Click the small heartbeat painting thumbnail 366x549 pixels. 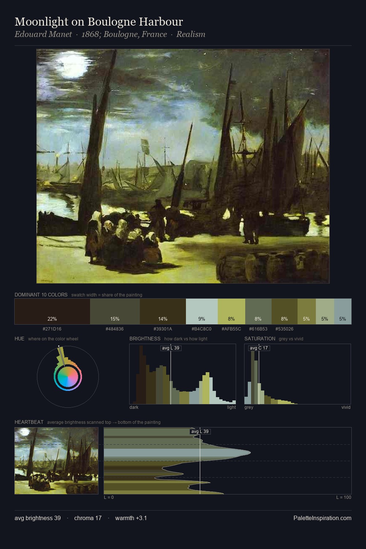tap(56, 461)
